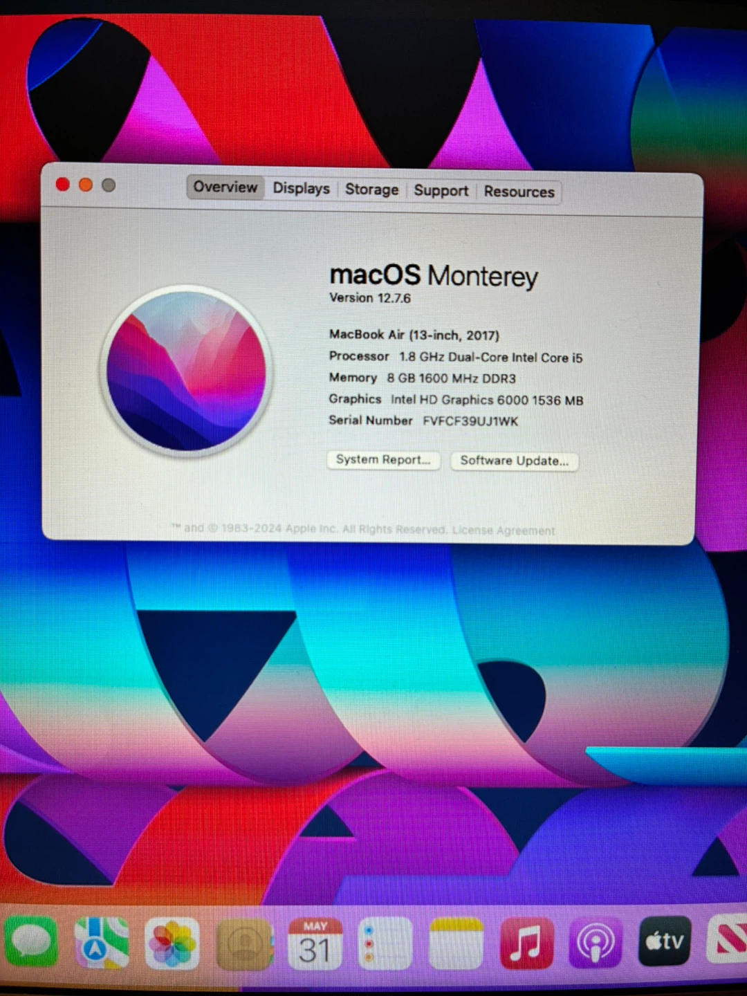Click the macOS Monterey logo image
Viewport: 747px width, 996px height.
pos(187,371)
